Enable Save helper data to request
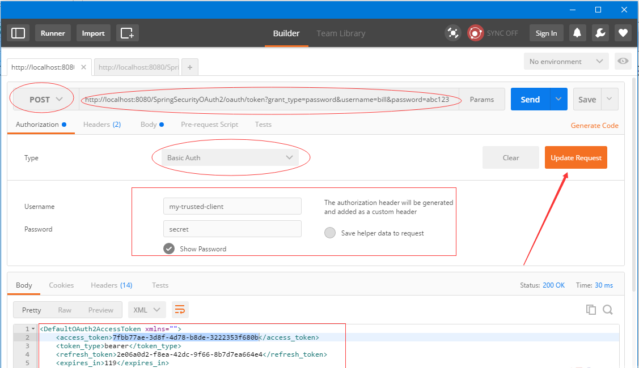This screenshot has height=368, width=639. tap(330, 233)
